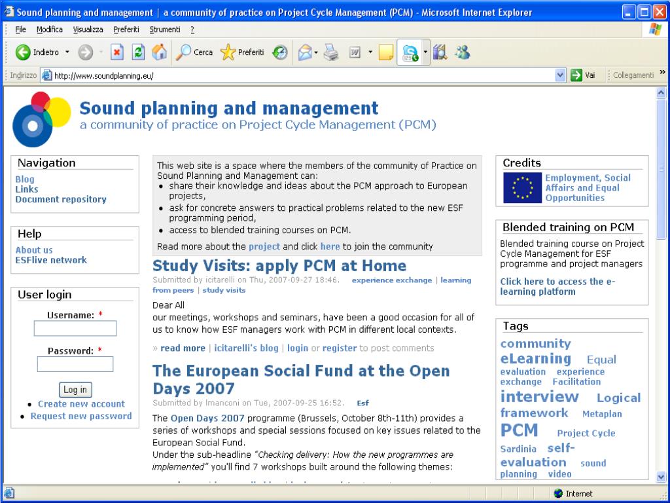Click the here link to join the community
The image size is (670, 503).
click(x=330, y=247)
